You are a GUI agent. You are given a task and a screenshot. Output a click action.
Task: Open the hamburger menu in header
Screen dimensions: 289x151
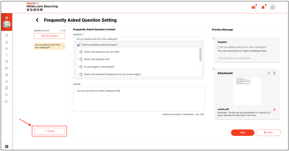273,8
